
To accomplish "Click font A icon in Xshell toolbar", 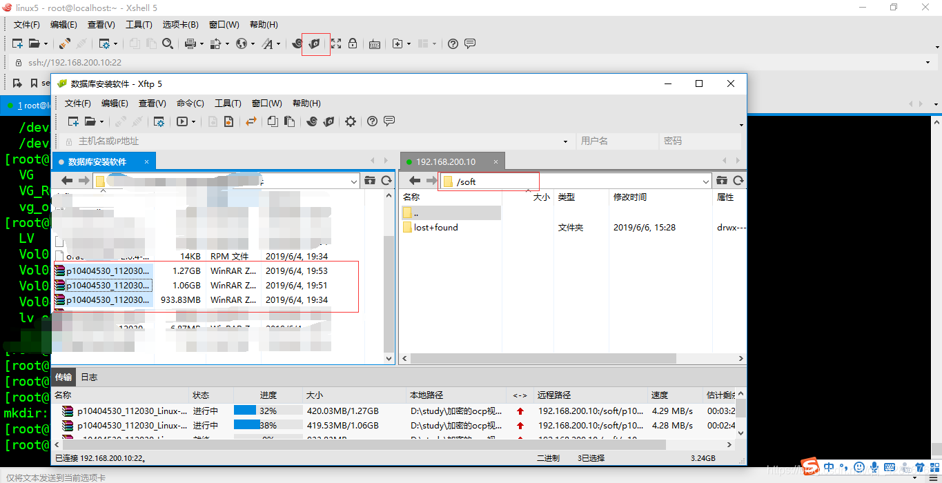I will pyautogui.click(x=268, y=43).
